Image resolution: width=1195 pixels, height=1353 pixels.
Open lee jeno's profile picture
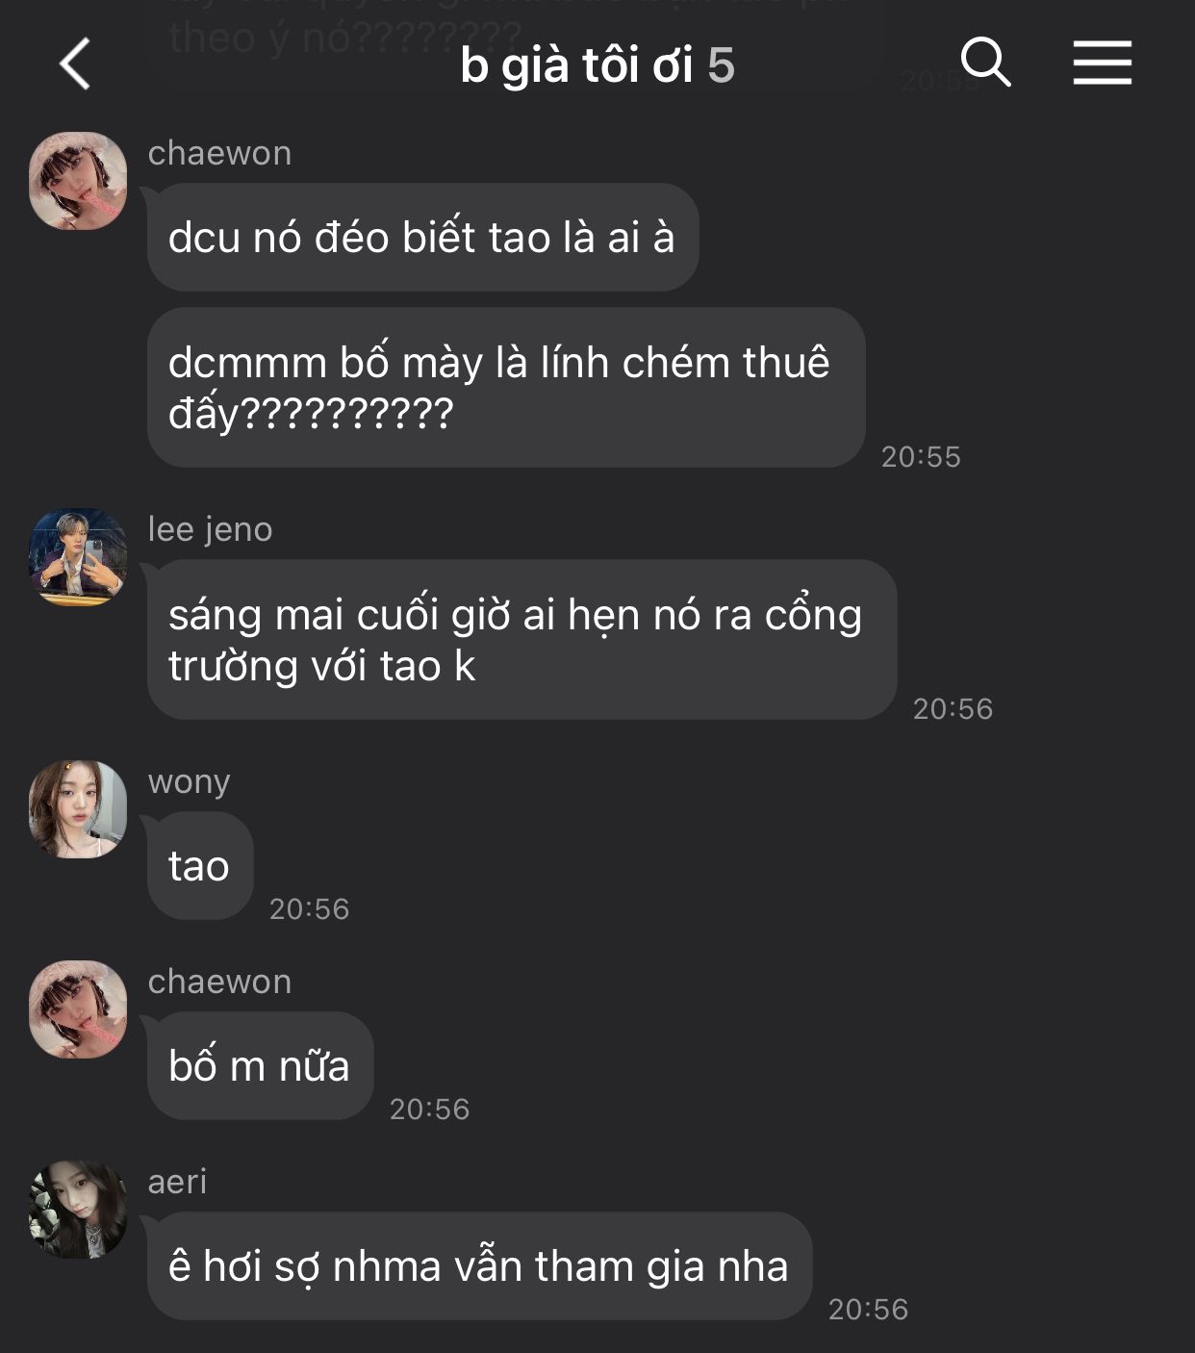(78, 557)
